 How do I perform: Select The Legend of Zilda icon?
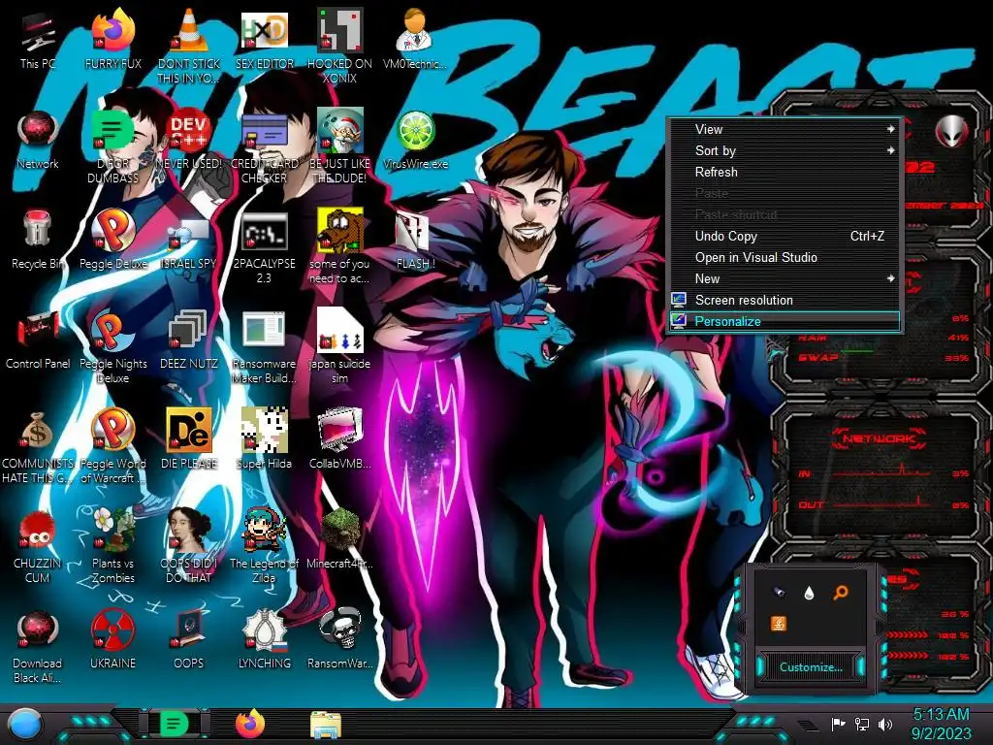click(265, 546)
